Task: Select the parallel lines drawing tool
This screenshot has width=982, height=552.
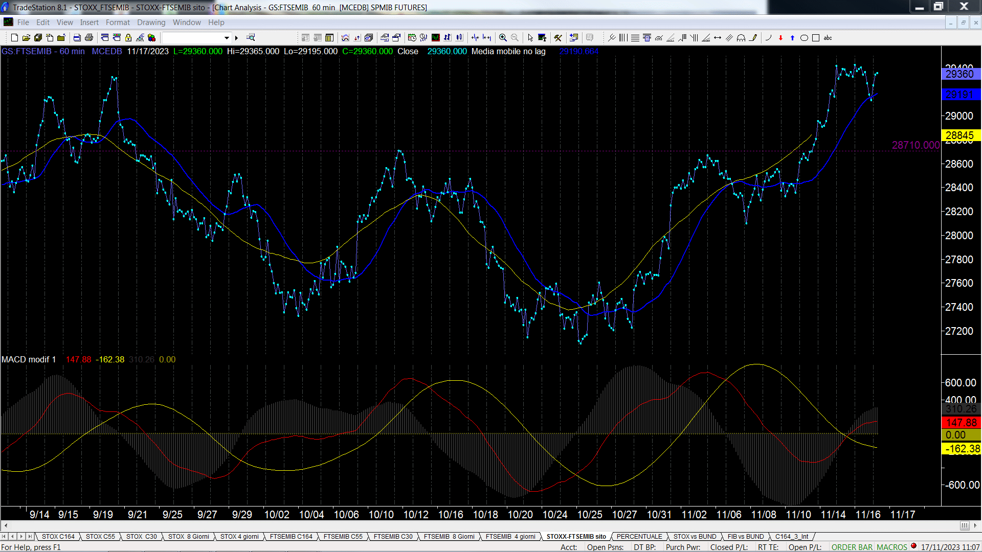Action: (x=729, y=37)
